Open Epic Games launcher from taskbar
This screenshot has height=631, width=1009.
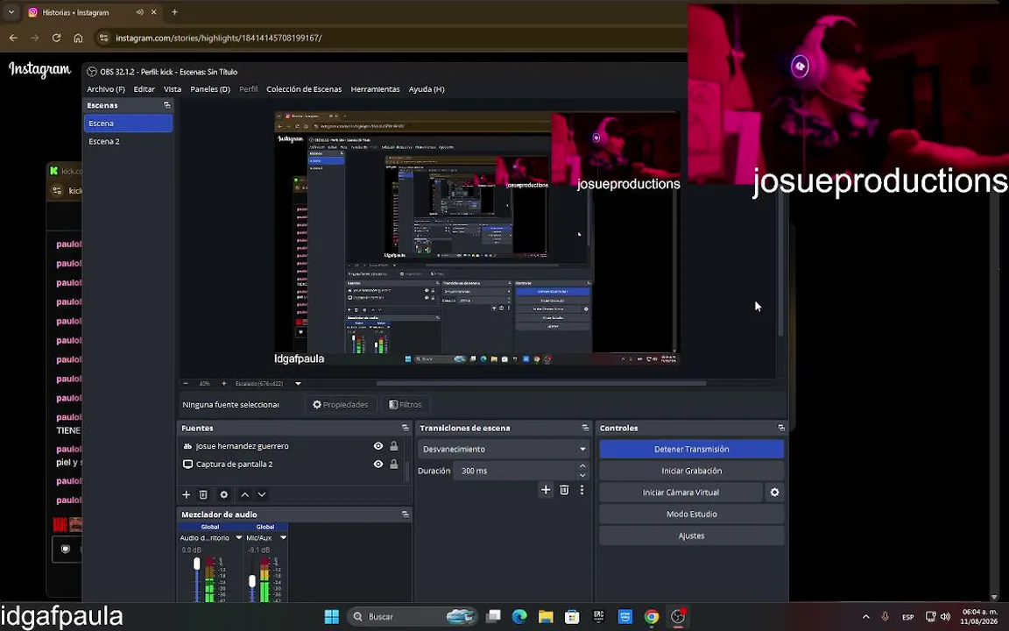click(598, 616)
